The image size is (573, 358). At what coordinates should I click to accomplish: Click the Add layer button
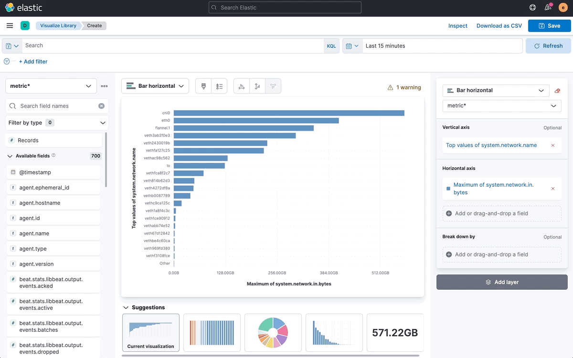[x=502, y=282]
